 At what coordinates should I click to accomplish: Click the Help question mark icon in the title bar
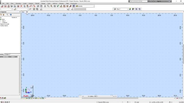coord(169,1)
